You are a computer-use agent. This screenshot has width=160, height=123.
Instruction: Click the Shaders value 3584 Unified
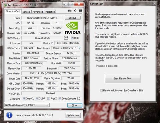pyautogui.click(x=33, y=53)
